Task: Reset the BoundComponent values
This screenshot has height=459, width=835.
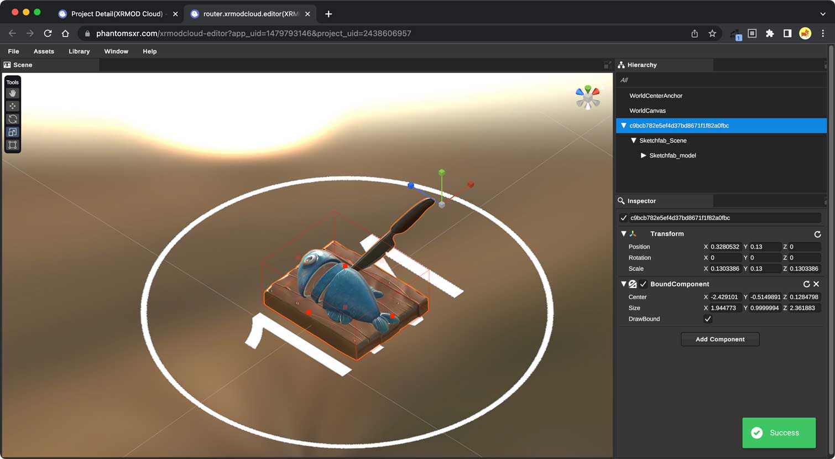Action: coord(806,284)
